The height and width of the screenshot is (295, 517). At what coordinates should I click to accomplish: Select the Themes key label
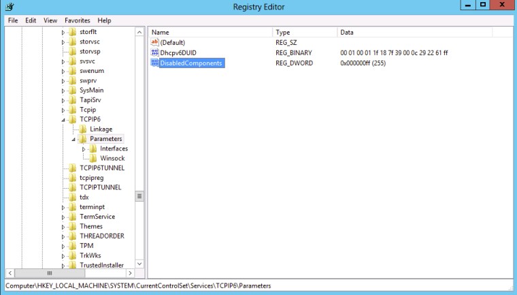[x=91, y=226]
